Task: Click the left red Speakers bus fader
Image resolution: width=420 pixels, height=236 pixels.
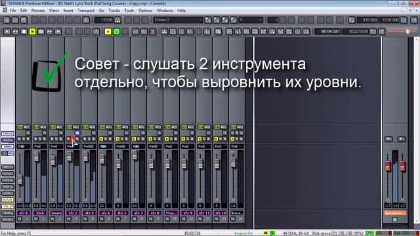Action: [388, 166]
